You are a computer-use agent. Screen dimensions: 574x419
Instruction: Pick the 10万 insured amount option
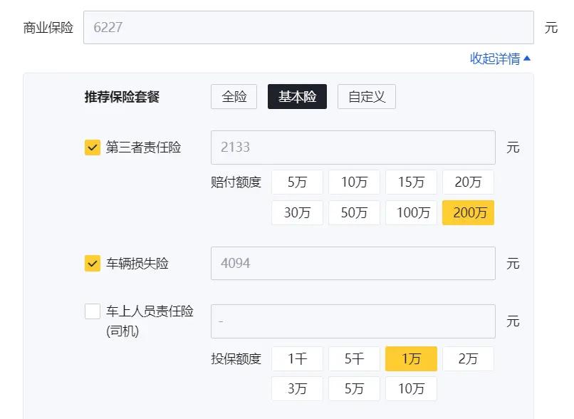pos(411,388)
